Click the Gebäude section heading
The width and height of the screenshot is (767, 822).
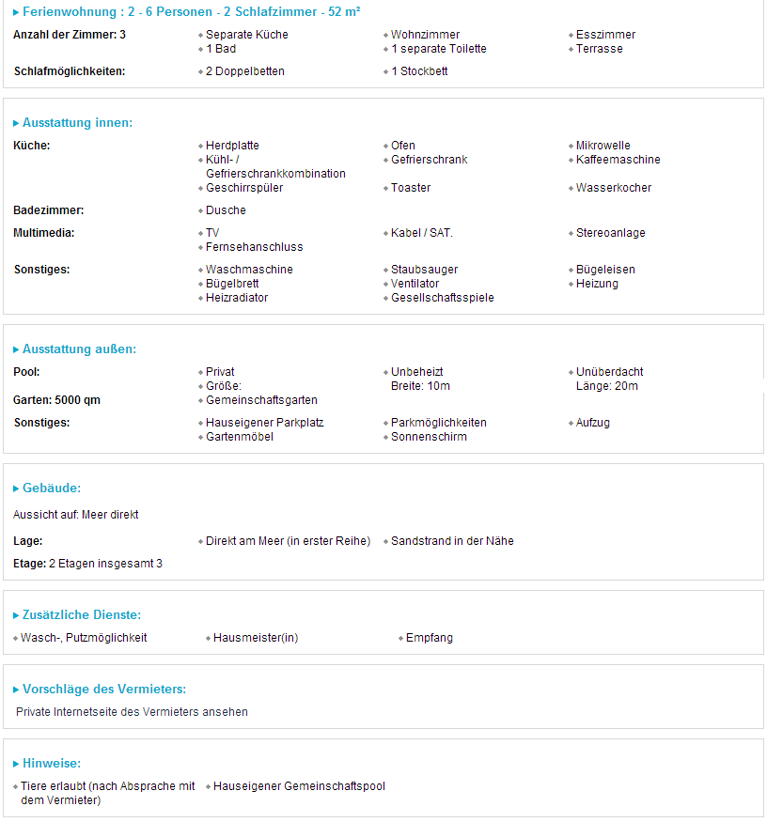[52, 489]
